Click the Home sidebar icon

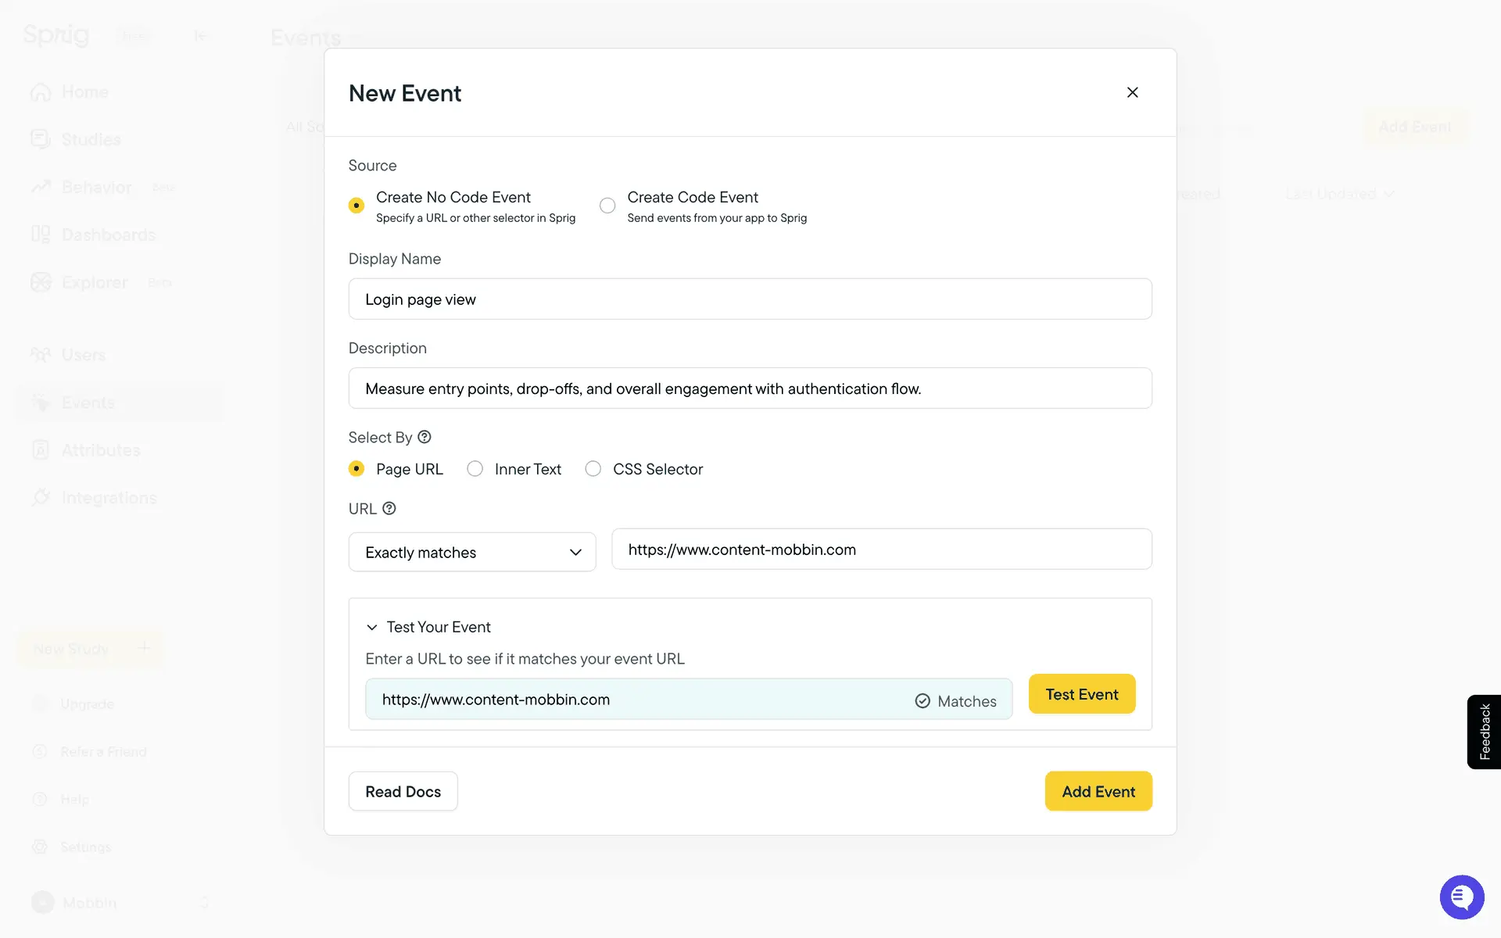point(41,92)
